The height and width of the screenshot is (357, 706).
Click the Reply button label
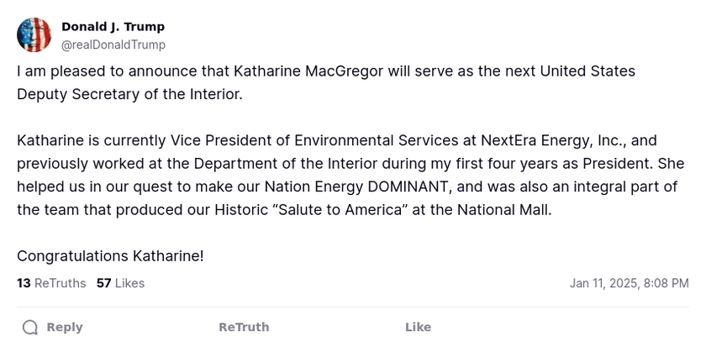(x=64, y=327)
